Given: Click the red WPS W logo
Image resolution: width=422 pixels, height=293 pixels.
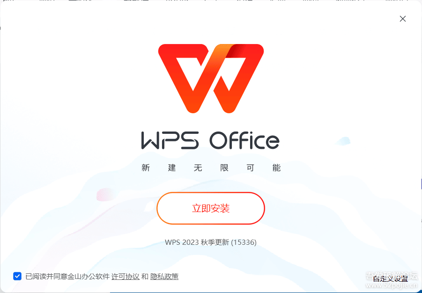Looking at the screenshot, I should click(x=211, y=78).
